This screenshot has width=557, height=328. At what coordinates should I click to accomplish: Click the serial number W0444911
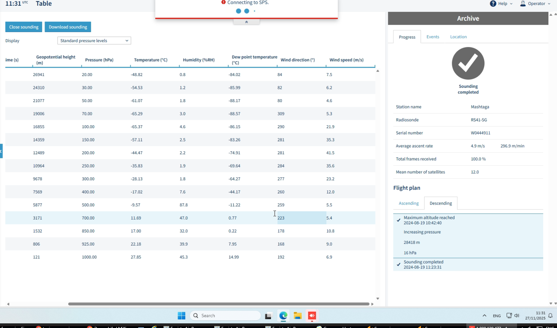pos(481,133)
